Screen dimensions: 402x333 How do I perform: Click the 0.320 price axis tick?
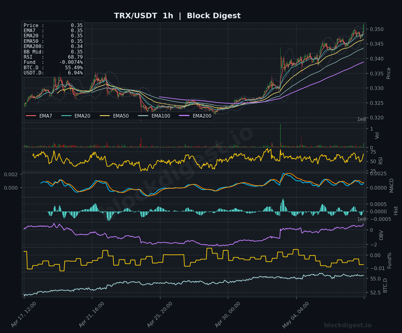click(376, 118)
